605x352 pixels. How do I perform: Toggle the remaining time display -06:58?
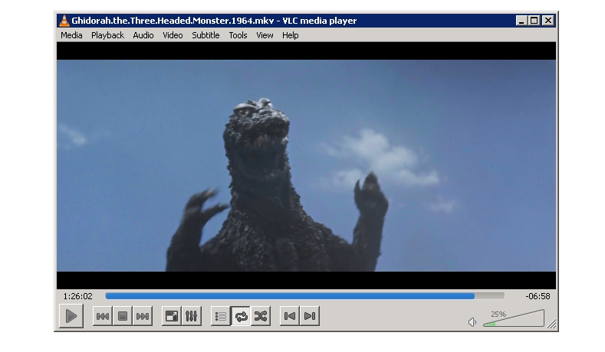(538, 296)
